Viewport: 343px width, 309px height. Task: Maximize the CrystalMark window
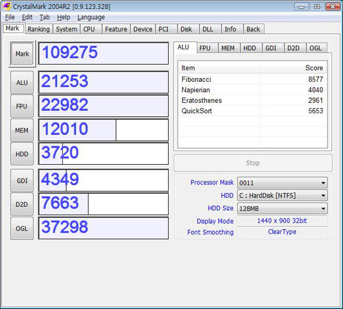tap(317, 7)
